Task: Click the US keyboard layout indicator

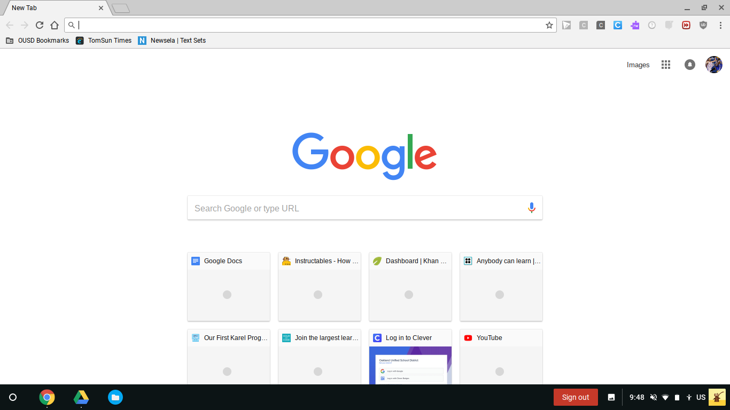Action: (x=701, y=397)
